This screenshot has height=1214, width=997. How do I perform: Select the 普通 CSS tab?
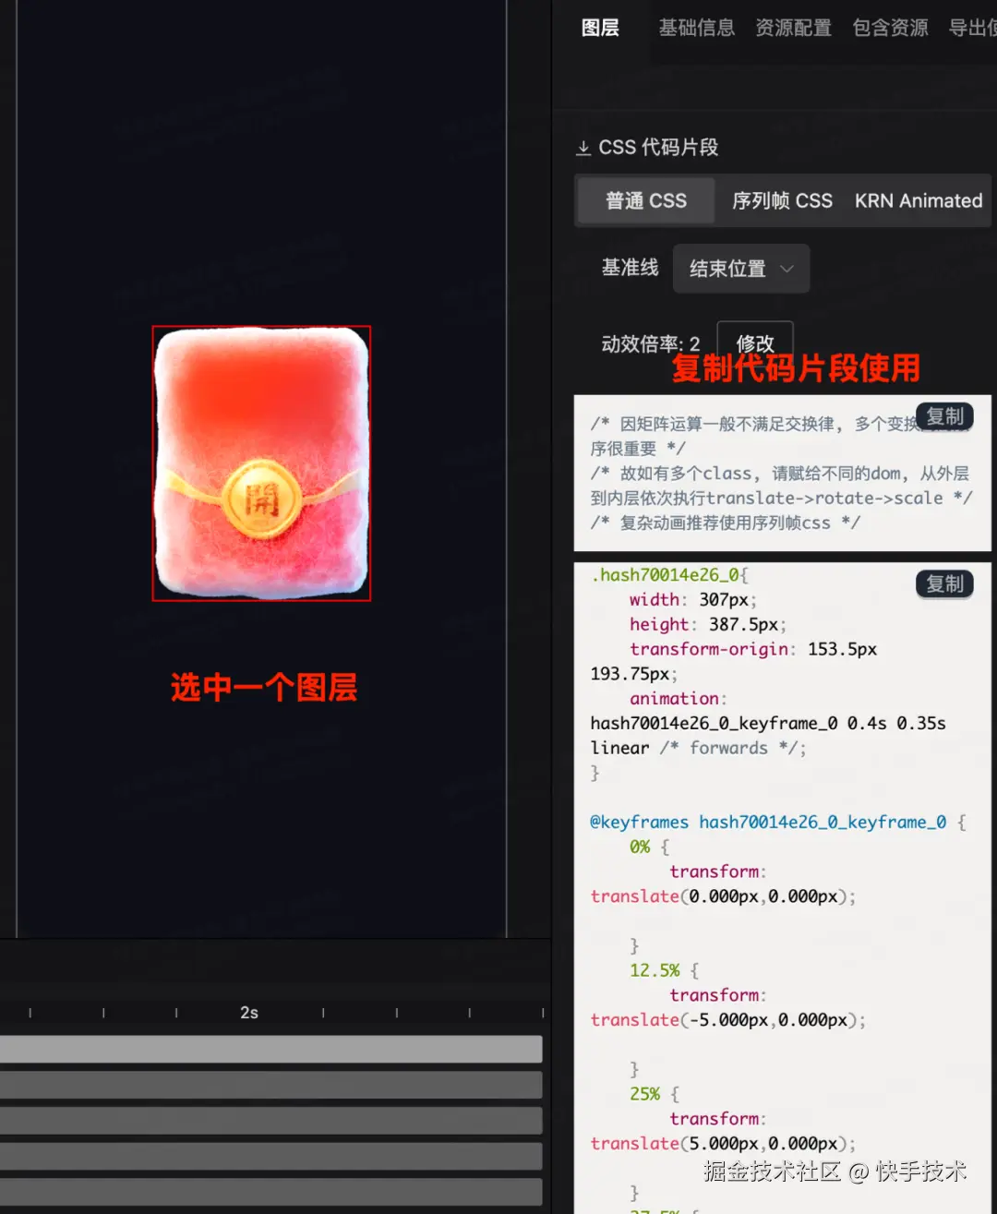tap(646, 200)
